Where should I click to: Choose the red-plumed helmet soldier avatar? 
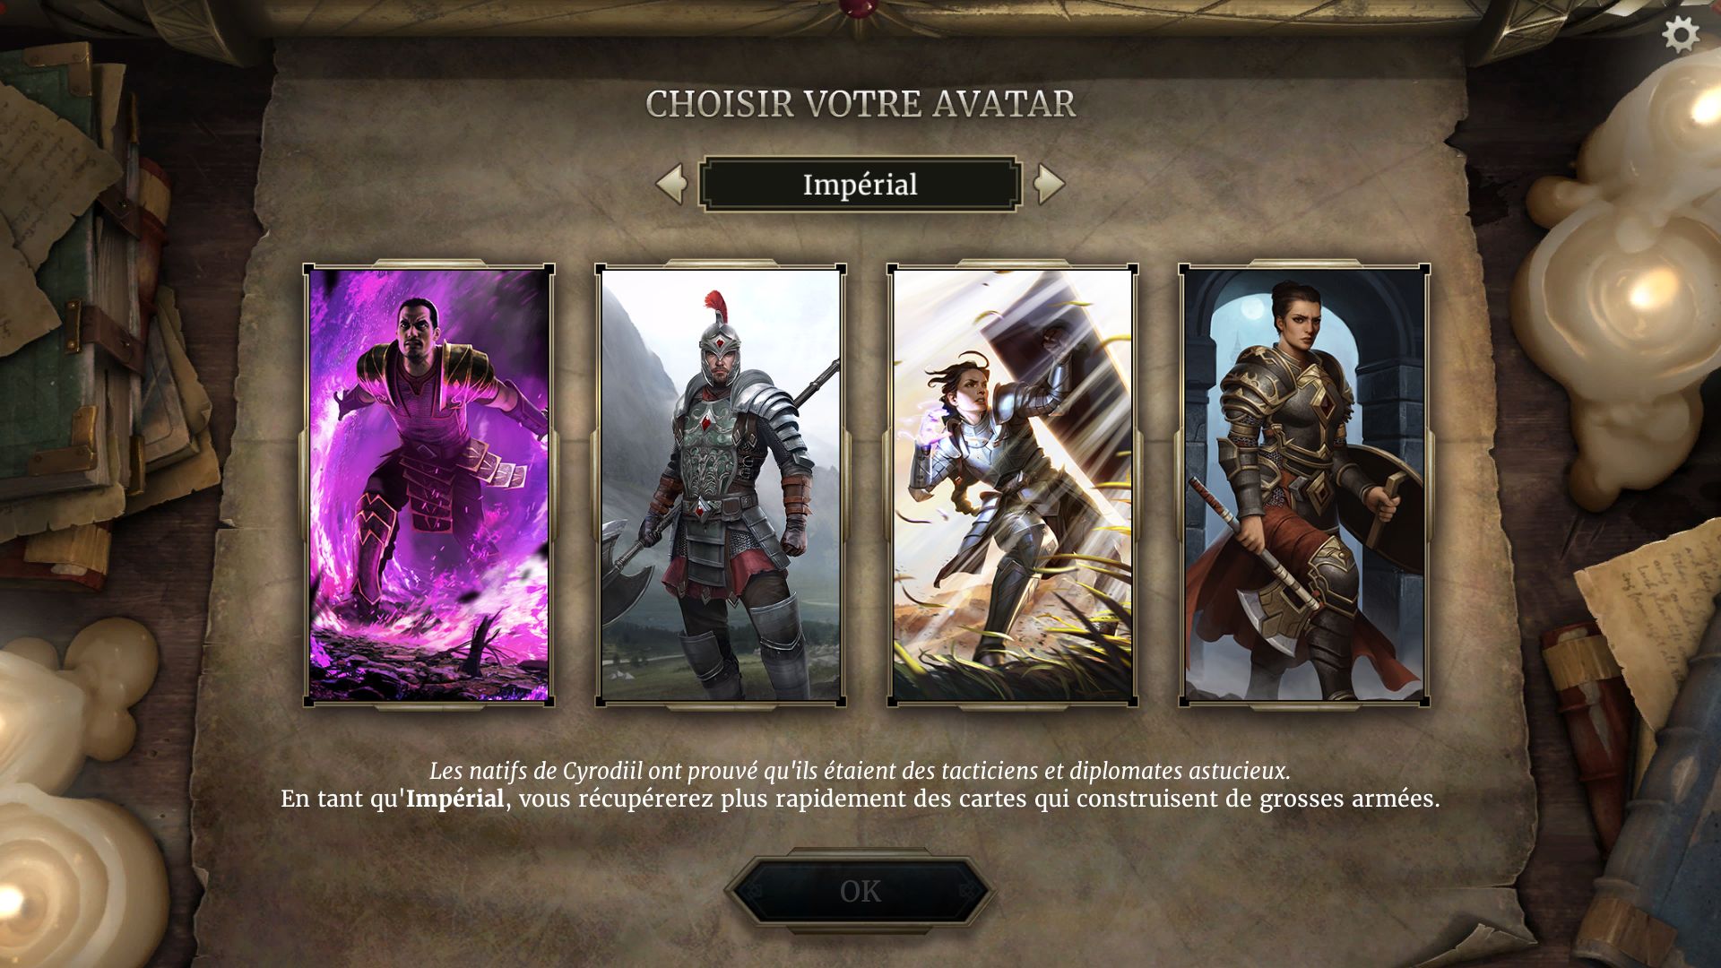(721, 485)
